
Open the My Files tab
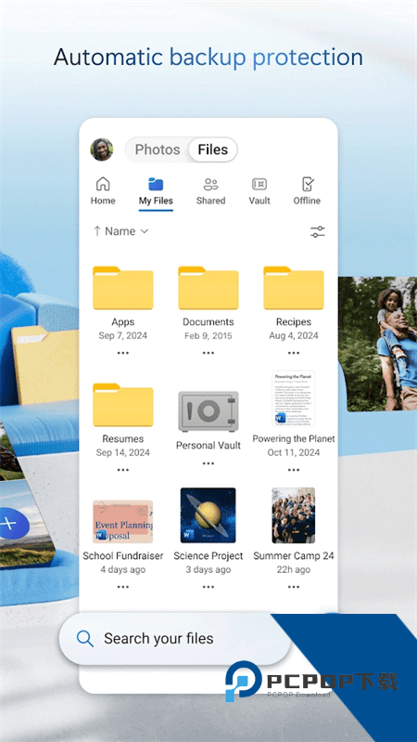click(156, 192)
